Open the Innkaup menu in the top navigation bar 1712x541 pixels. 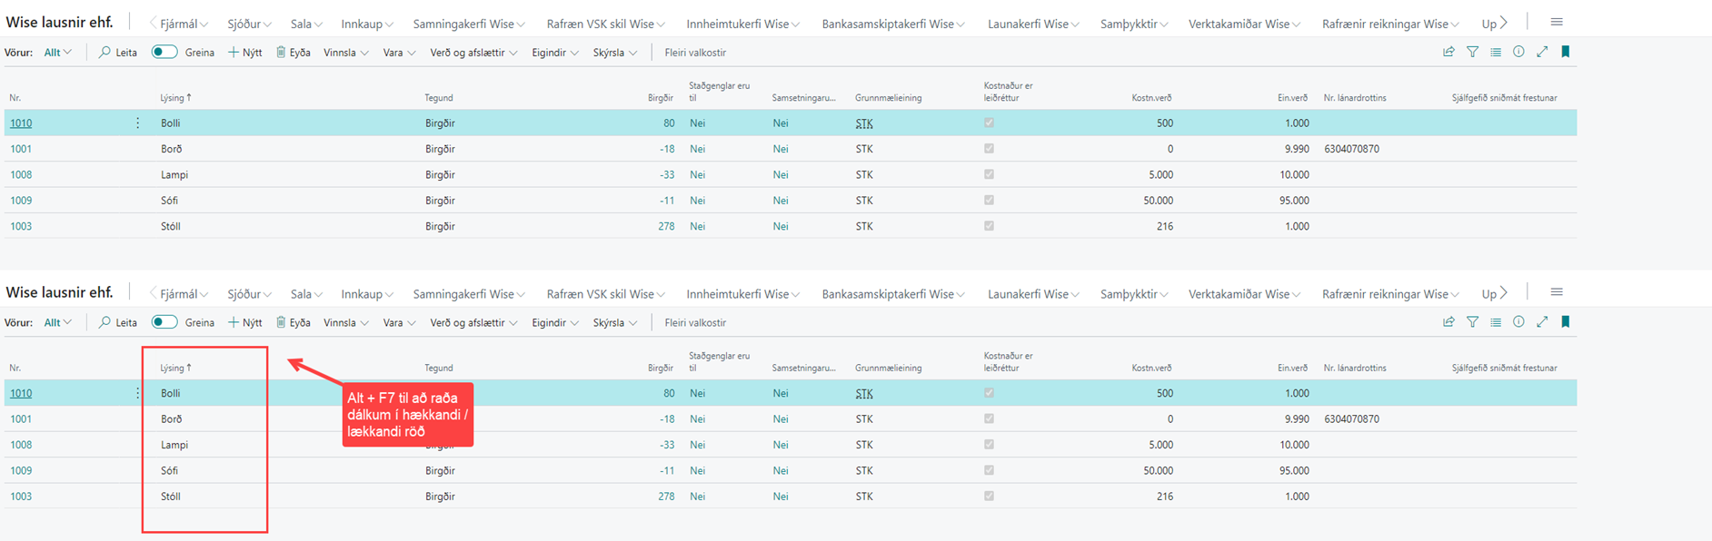click(x=366, y=24)
